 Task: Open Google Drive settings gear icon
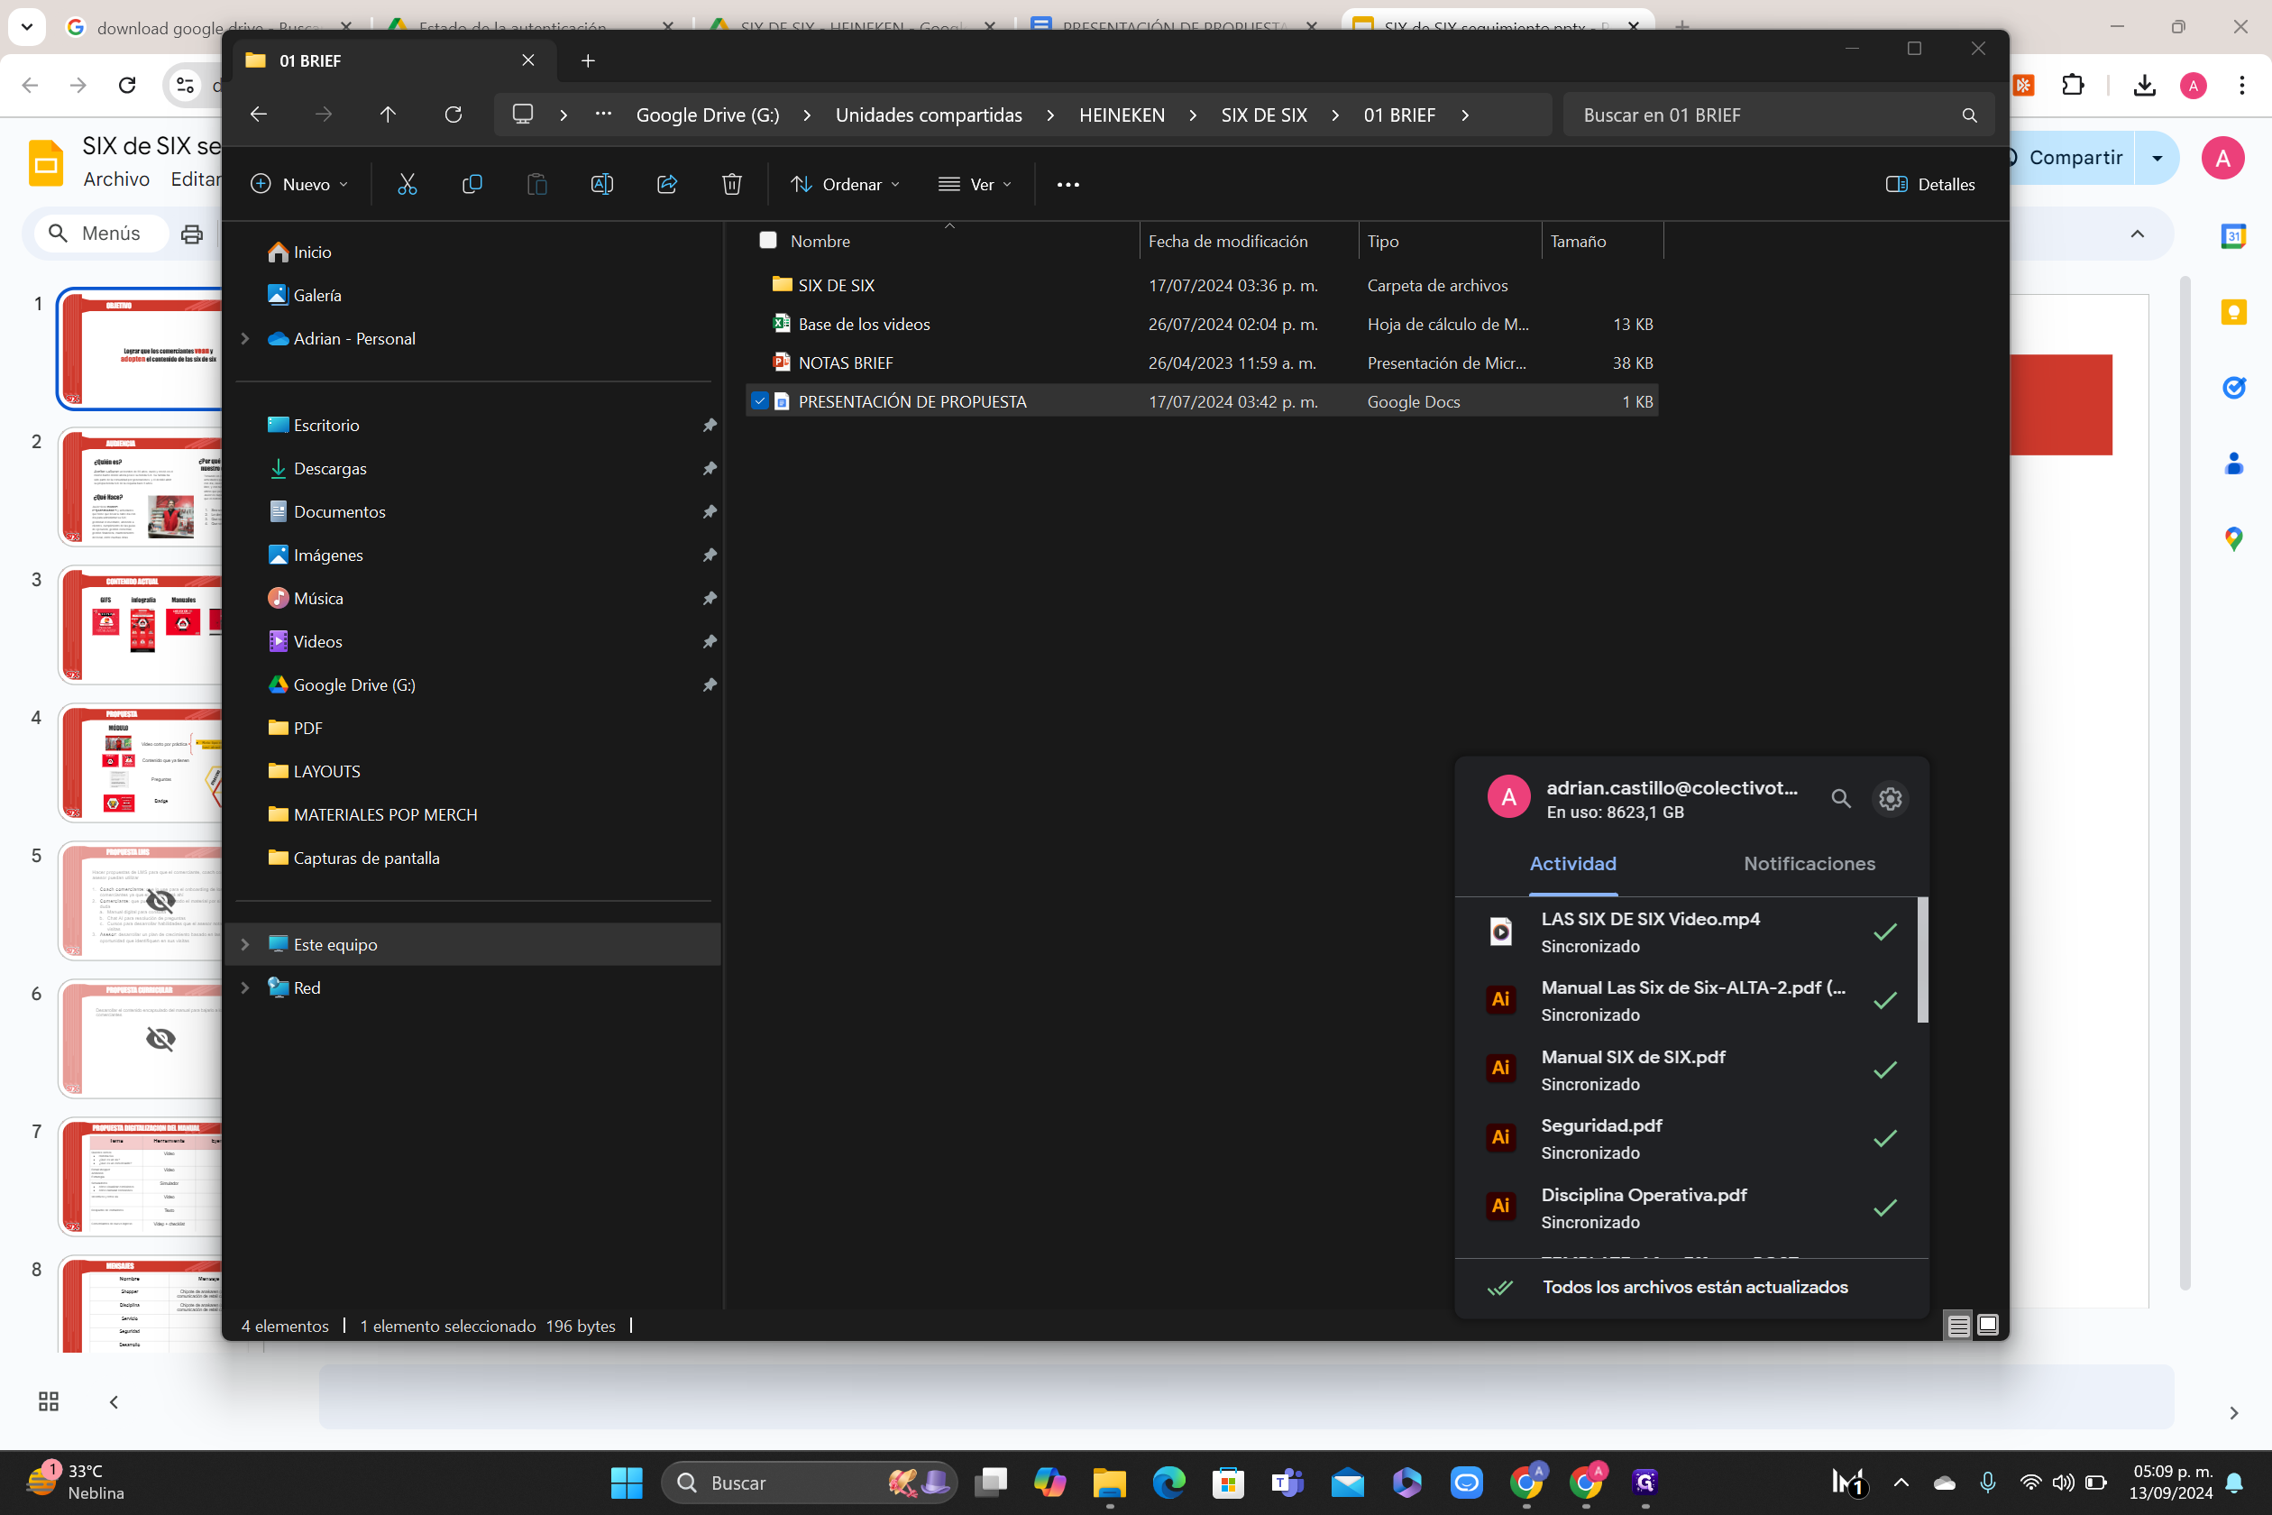click(1890, 799)
